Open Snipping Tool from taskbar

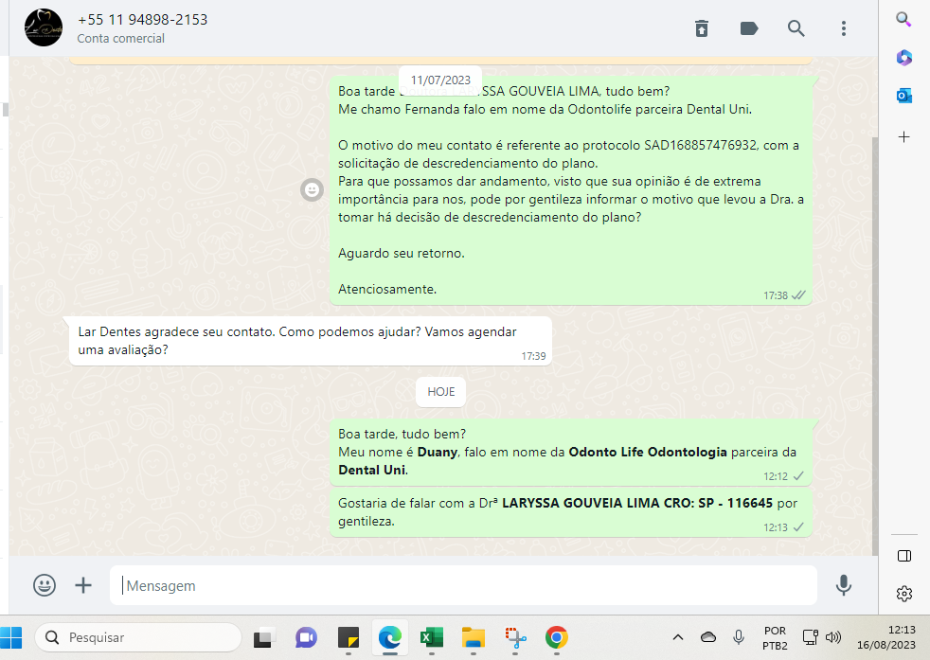[x=515, y=637]
